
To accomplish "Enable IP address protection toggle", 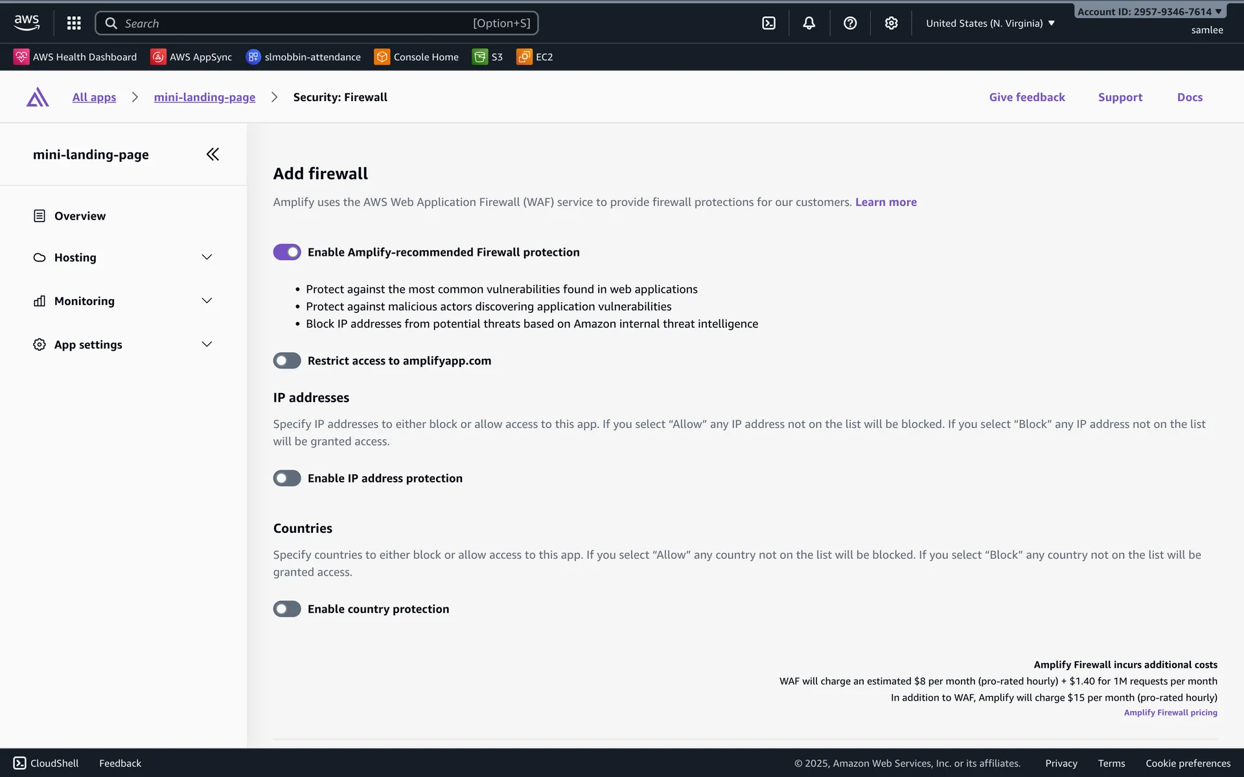I will 287,479.
